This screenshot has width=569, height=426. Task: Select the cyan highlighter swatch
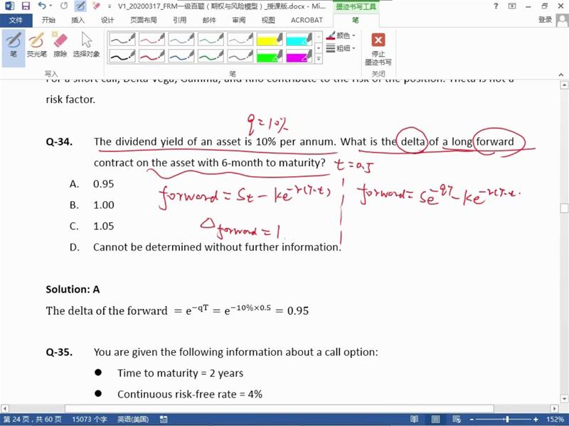[x=298, y=39]
